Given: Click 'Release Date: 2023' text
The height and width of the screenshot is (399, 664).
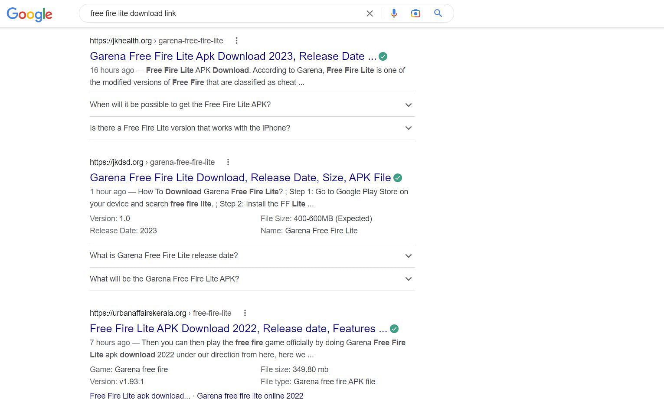Looking at the screenshot, I should tap(123, 231).
